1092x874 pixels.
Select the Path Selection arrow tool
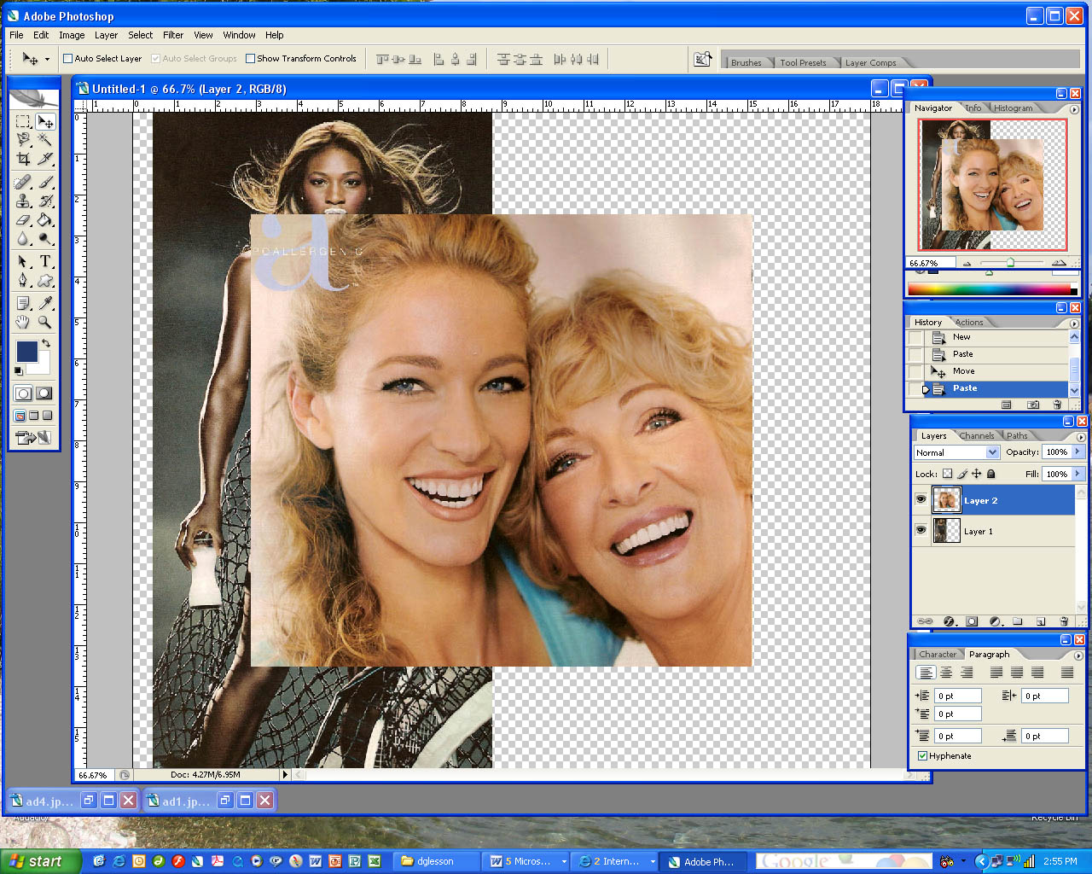[x=23, y=261]
